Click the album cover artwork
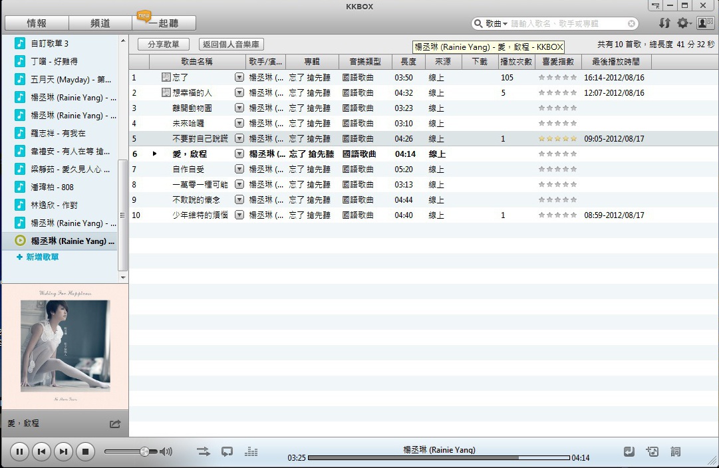Image resolution: width=719 pixels, height=468 pixels. click(65, 346)
